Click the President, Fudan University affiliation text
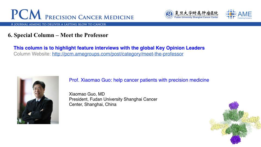This screenshot has height=147, width=261. tap(113, 102)
